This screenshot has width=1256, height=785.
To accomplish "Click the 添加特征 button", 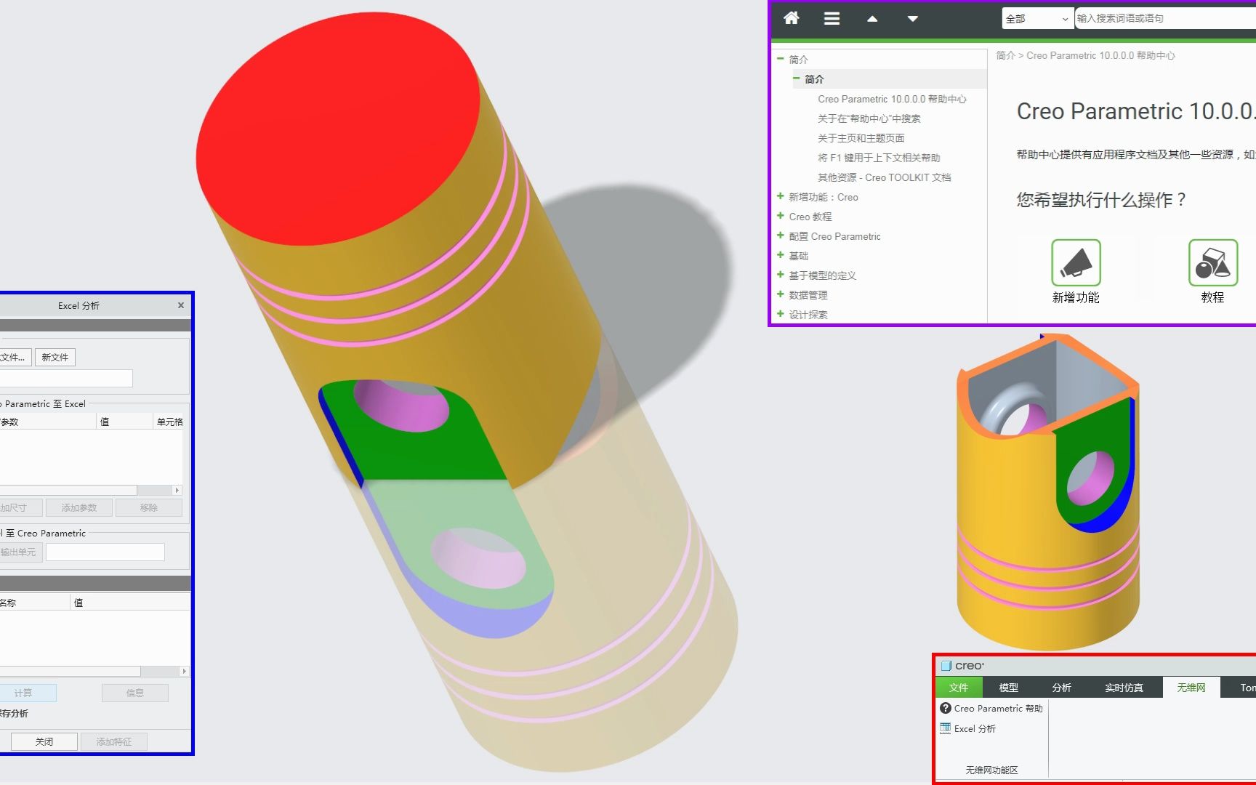I will point(114,741).
